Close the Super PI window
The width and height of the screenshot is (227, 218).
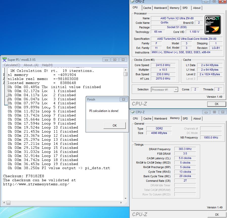click(123, 60)
